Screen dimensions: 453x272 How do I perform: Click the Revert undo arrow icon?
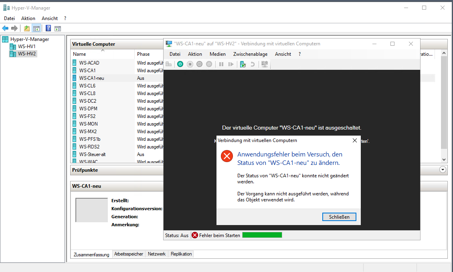pos(253,64)
